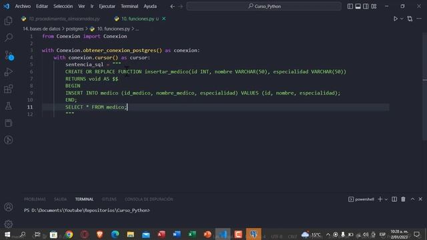The image size is (427, 240).
Task: Open the Ver menu
Action: coord(81,6)
